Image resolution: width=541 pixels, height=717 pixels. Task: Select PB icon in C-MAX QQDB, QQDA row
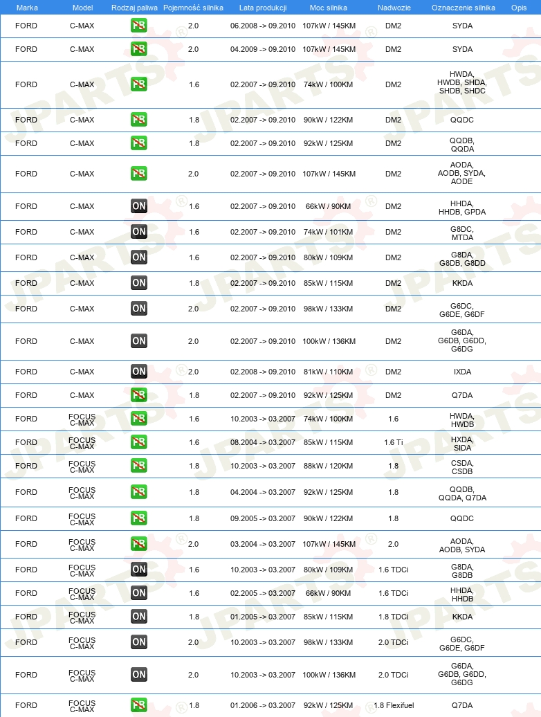139,143
